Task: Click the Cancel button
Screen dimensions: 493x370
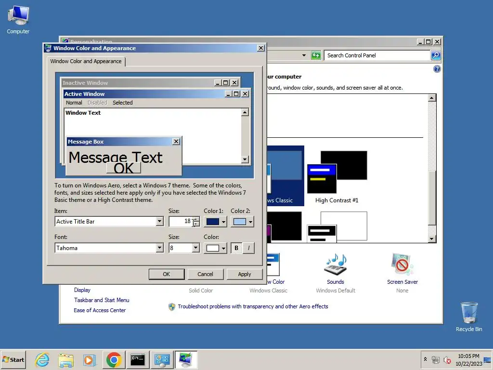Action: 205,274
